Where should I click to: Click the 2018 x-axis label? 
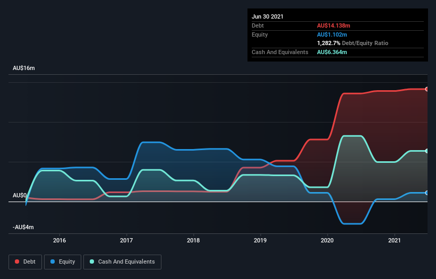(x=193, y=240)
